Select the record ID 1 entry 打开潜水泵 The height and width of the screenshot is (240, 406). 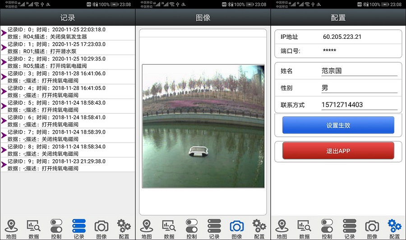tap(68, 48)
